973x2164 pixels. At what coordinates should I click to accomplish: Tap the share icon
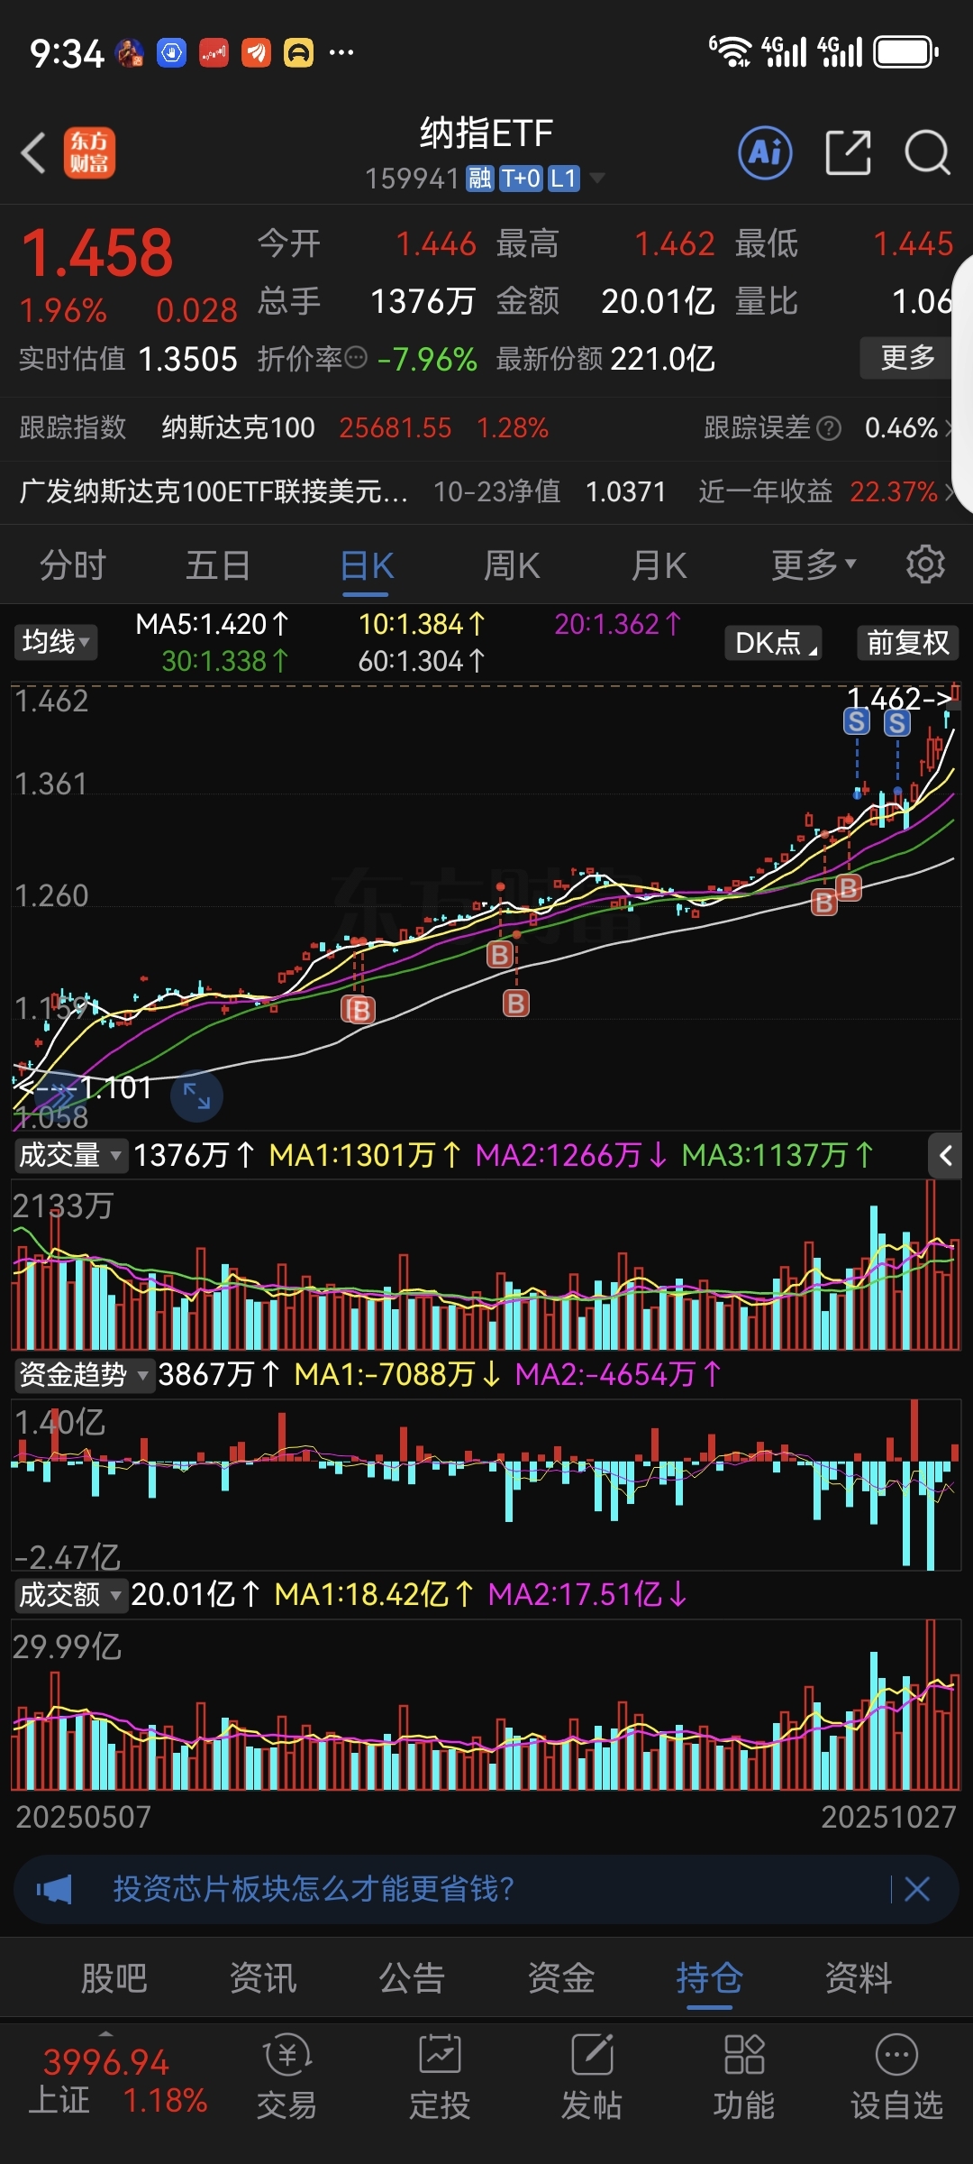coord(848,152)
